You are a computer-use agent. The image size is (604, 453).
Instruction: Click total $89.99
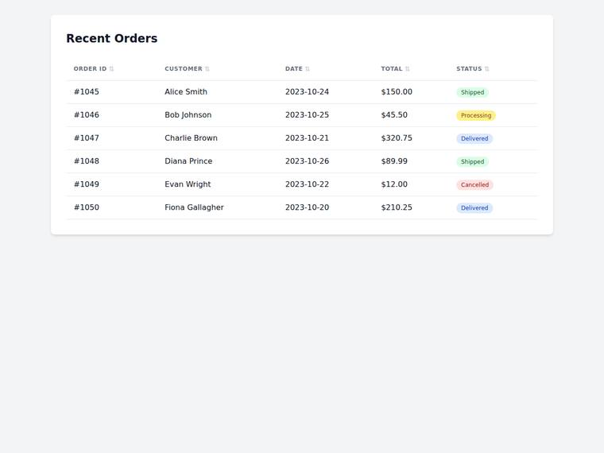394,161
